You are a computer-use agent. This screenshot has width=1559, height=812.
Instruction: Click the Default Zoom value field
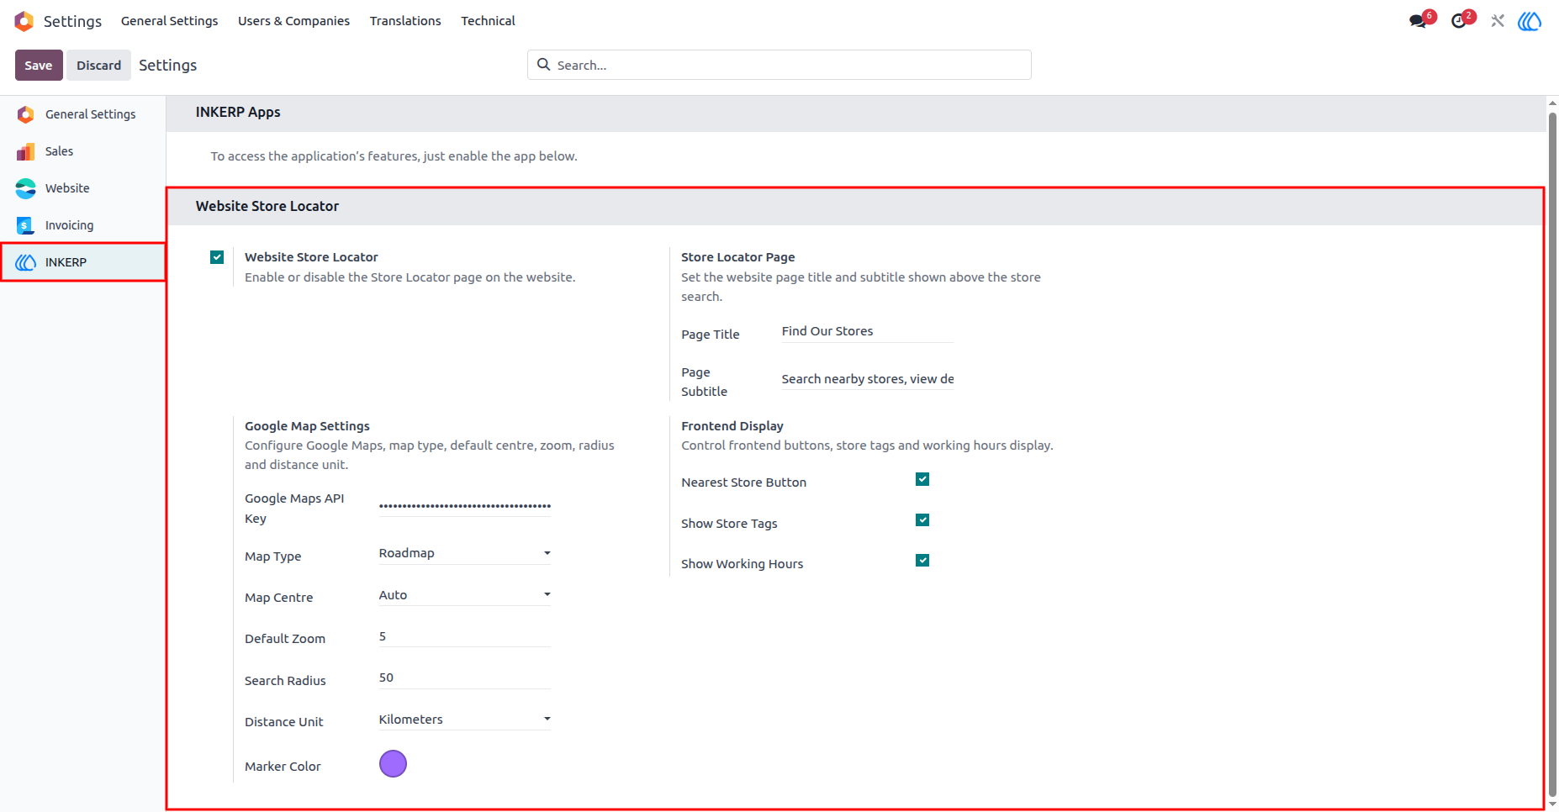[x=465, y=636]
